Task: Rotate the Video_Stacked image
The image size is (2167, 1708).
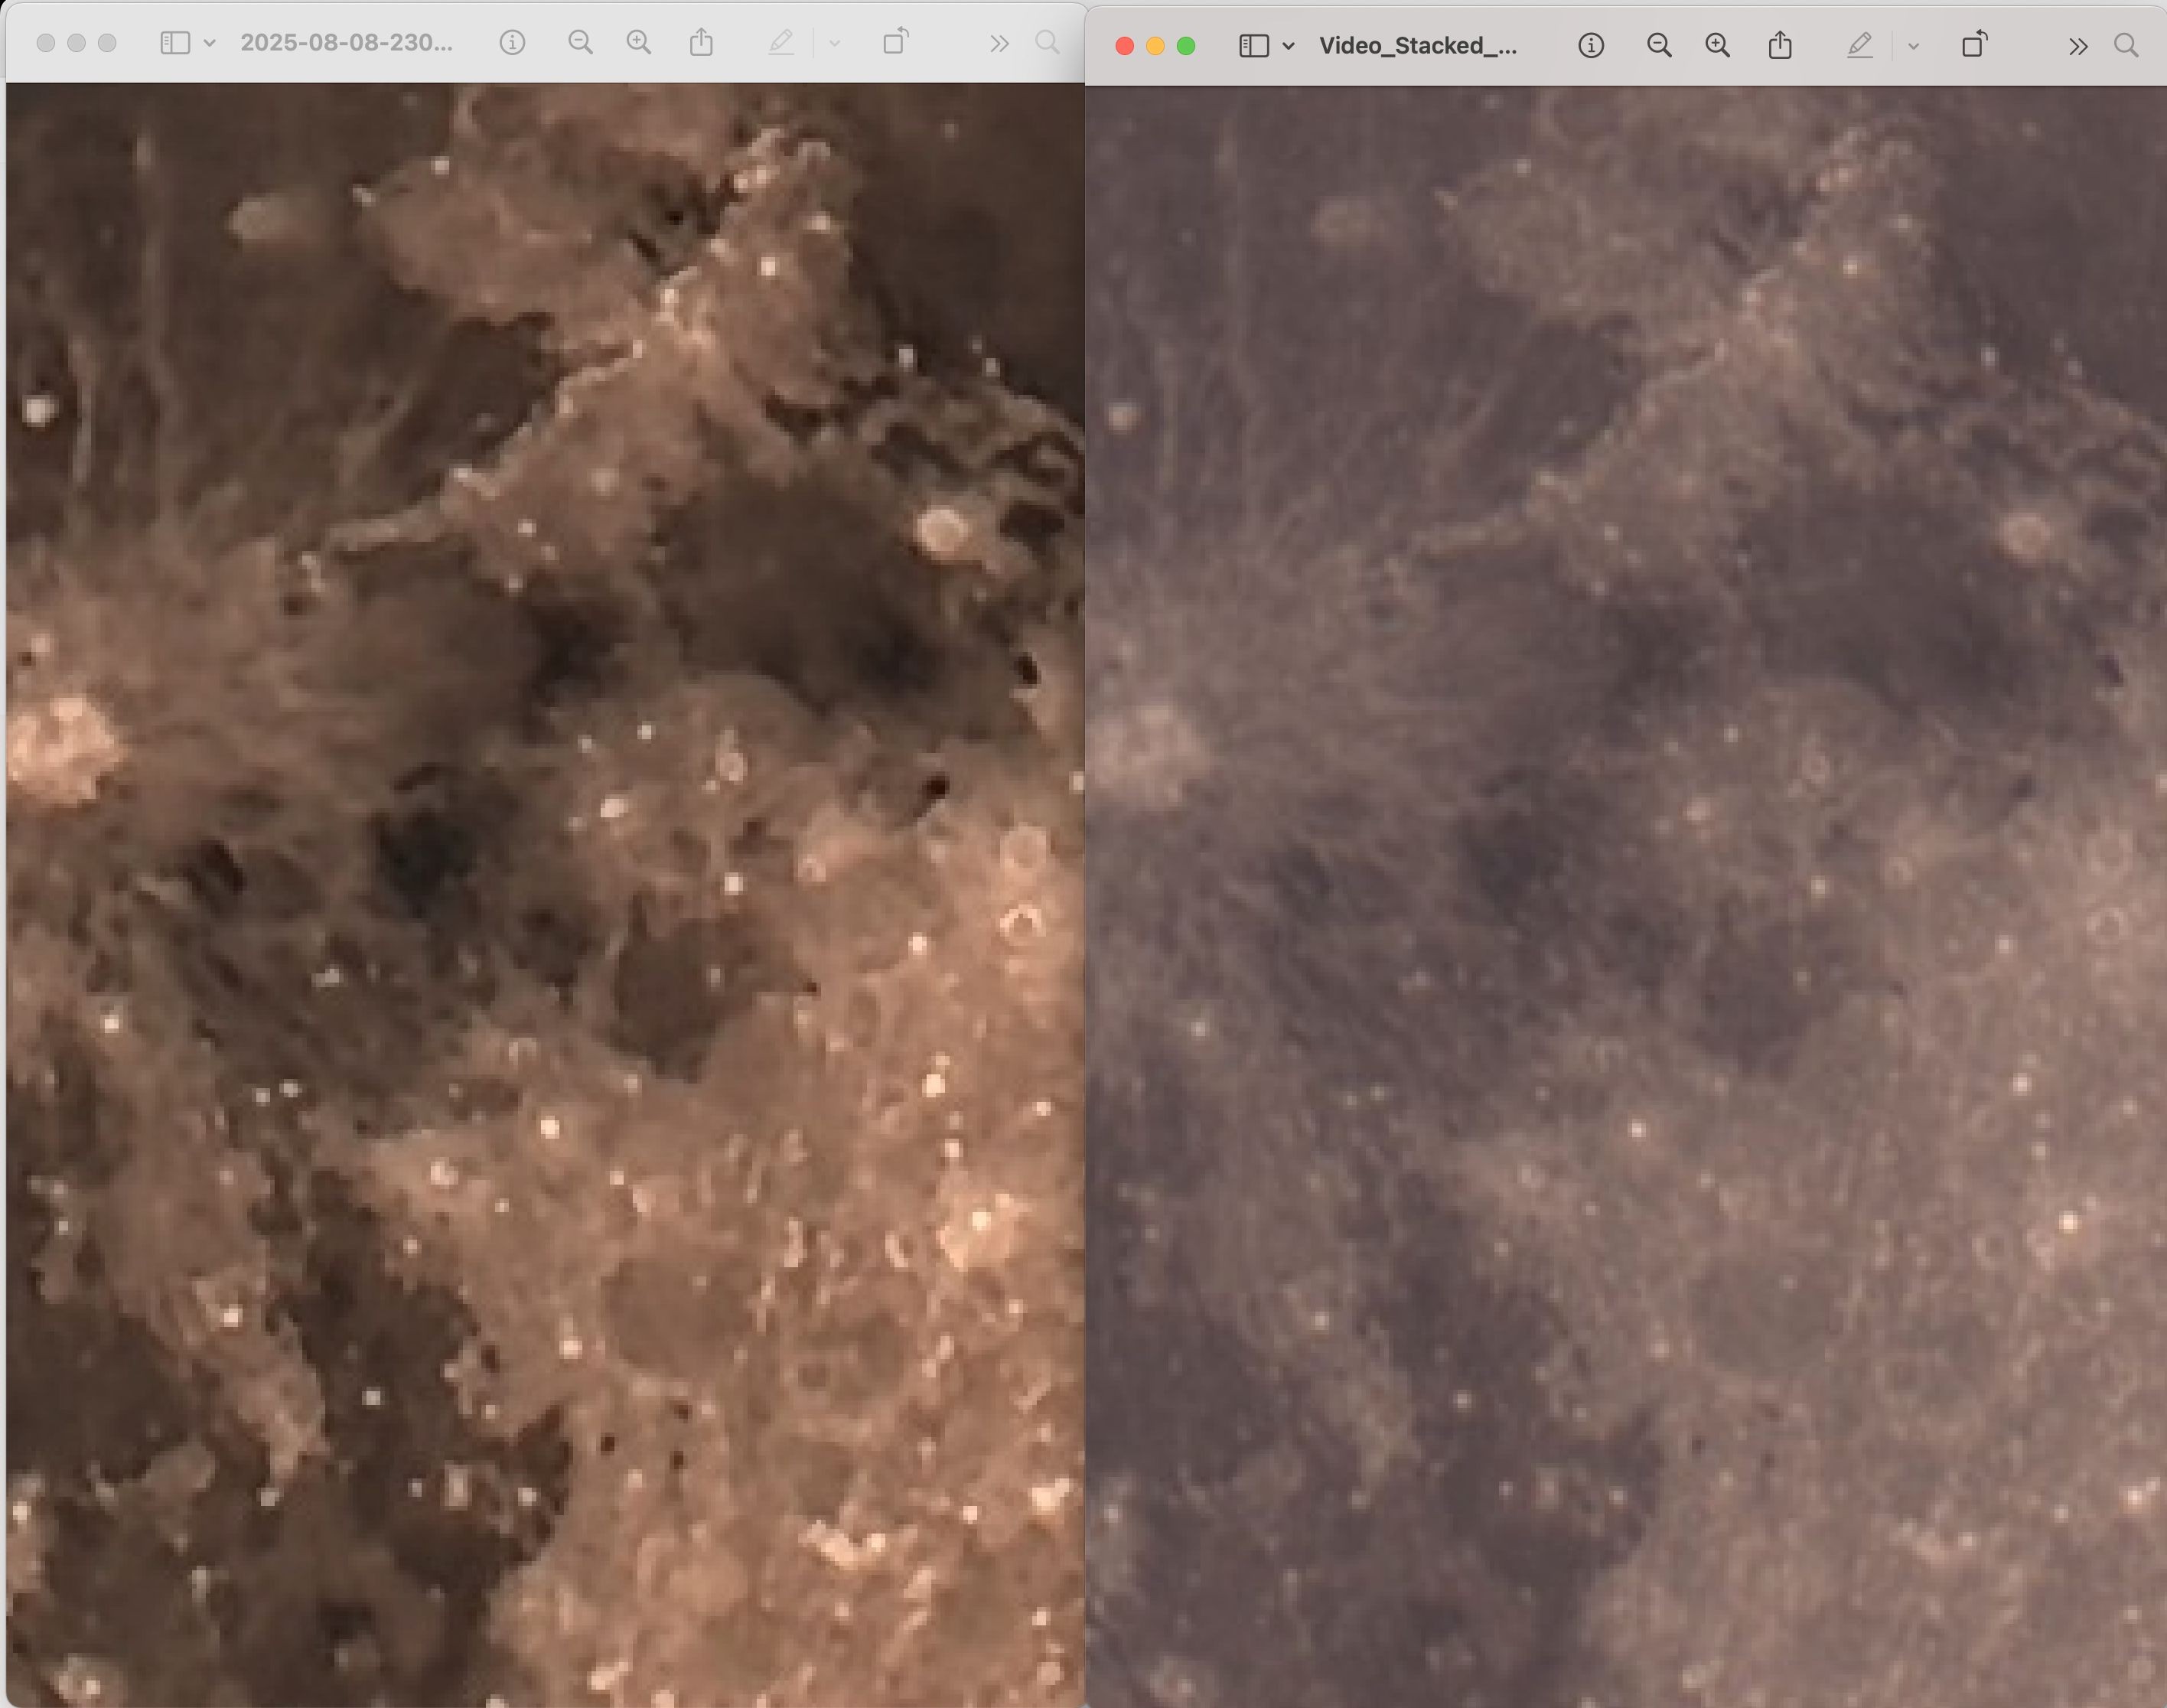Action: 1974,45
